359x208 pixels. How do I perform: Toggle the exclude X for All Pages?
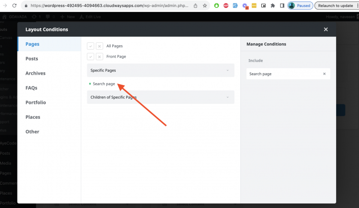click(x=99, y=46)
